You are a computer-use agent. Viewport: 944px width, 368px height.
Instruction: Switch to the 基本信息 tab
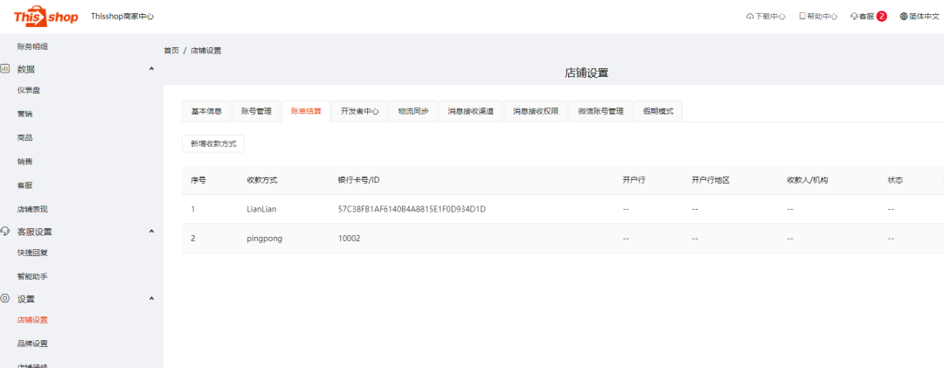point(206,111)
